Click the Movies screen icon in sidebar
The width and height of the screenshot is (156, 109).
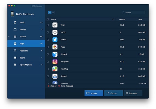tap(15, 29)
